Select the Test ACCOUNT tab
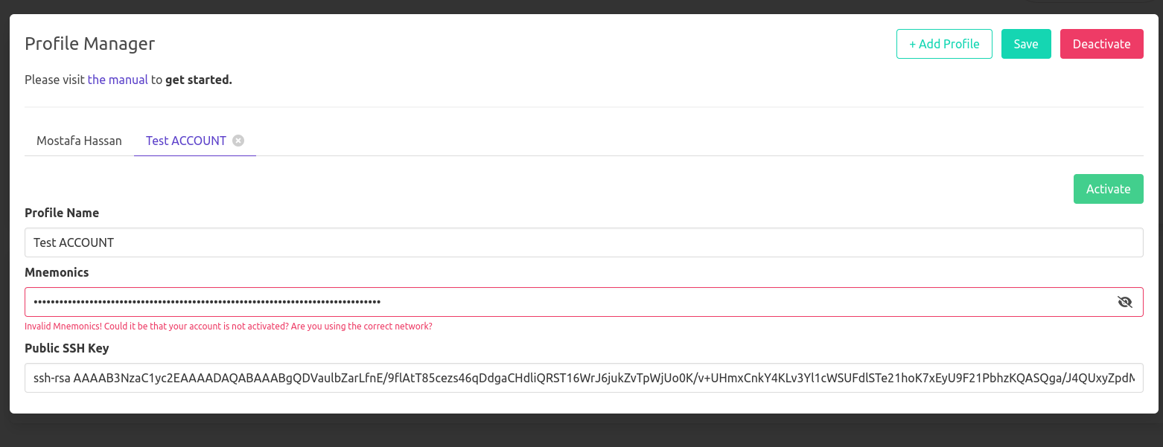The height and width of the screenshot is (447, 1163). tap(185, 141)
